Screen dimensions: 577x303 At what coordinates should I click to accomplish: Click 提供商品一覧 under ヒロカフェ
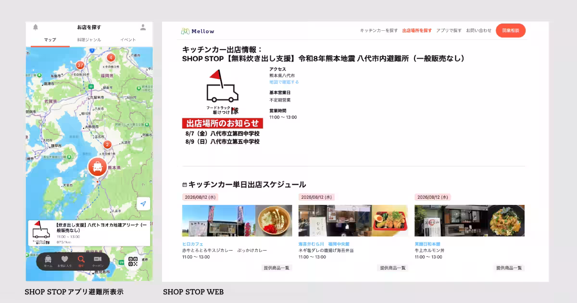coord(276,268)
